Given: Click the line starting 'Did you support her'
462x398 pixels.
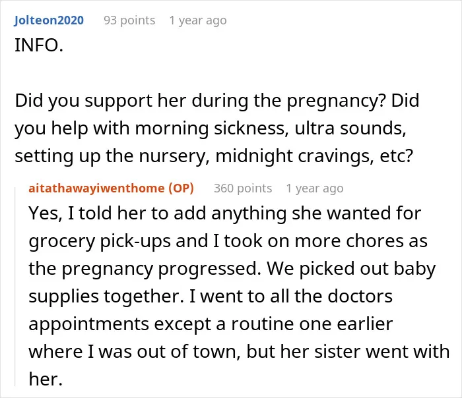Looking at the screenshot, I should point(217,101).
